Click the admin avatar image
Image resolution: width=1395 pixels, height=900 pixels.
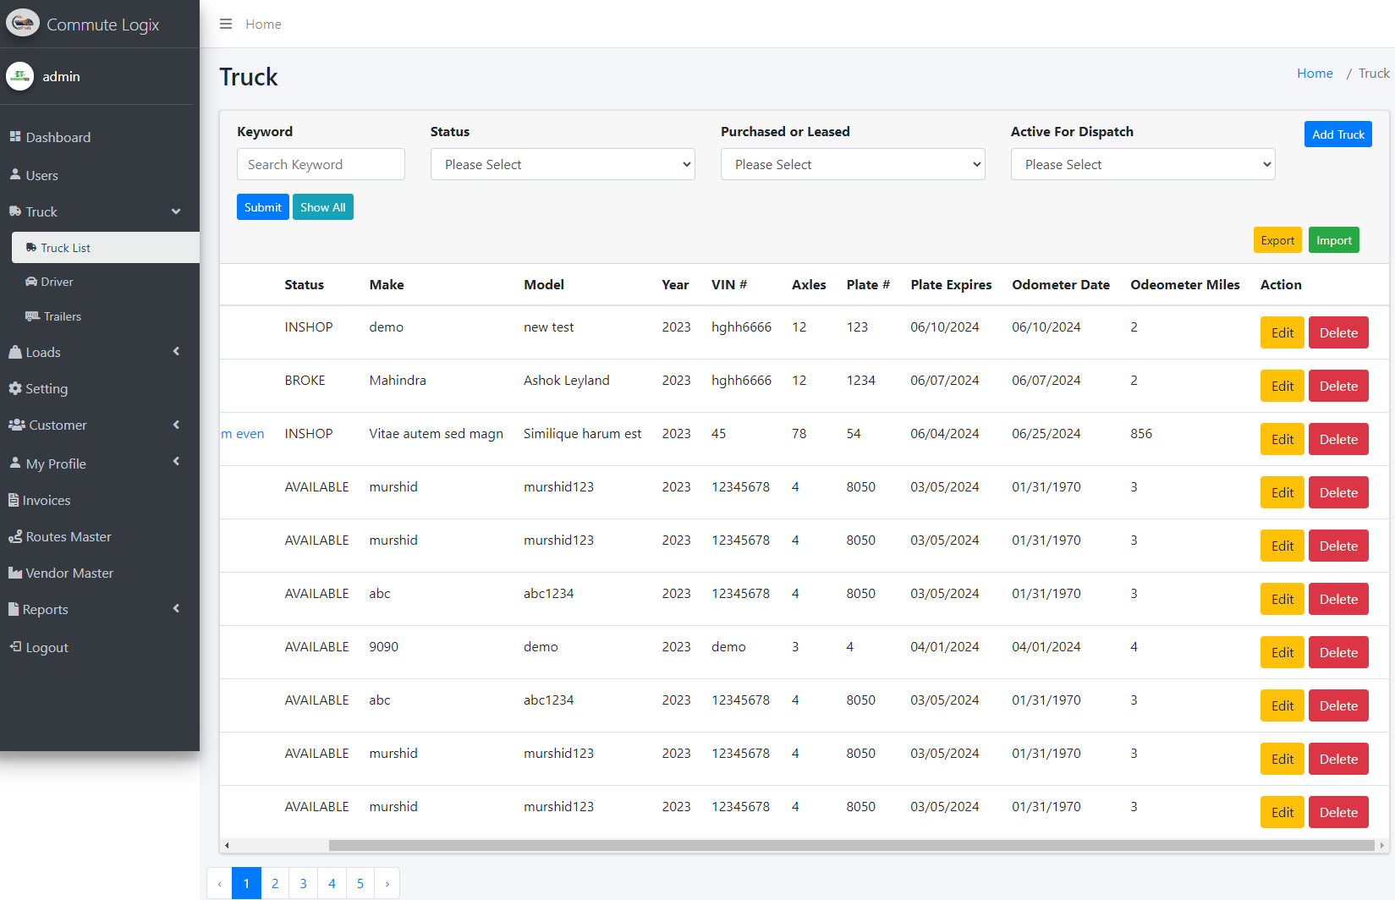20,76
